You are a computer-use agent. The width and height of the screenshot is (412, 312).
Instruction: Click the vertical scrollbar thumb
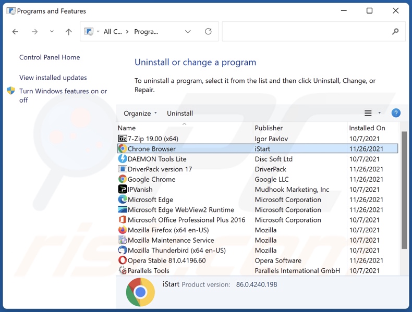coord(404,190)
